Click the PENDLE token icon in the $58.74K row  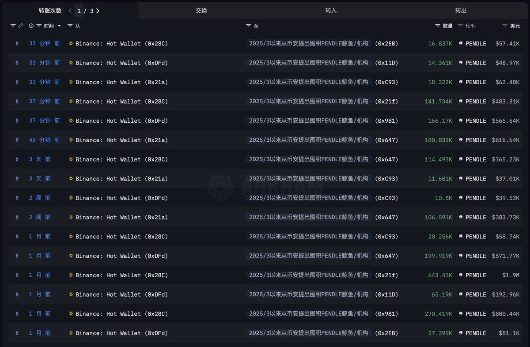pyautogui.click(x=461, y=237)
